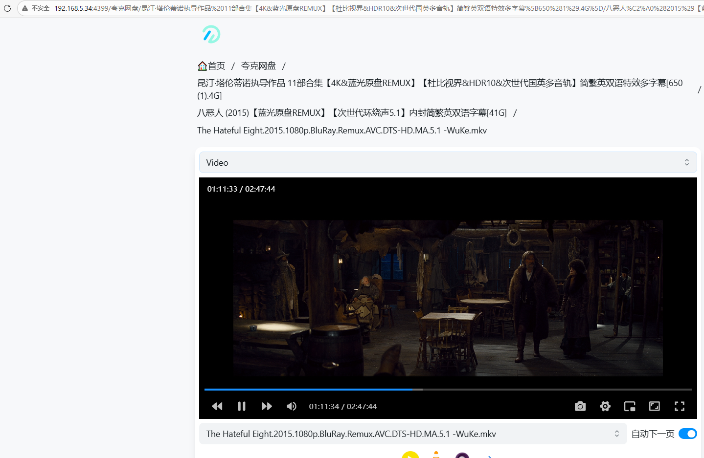
Task: Open the Video format dropdown
Action: point(448,162)
